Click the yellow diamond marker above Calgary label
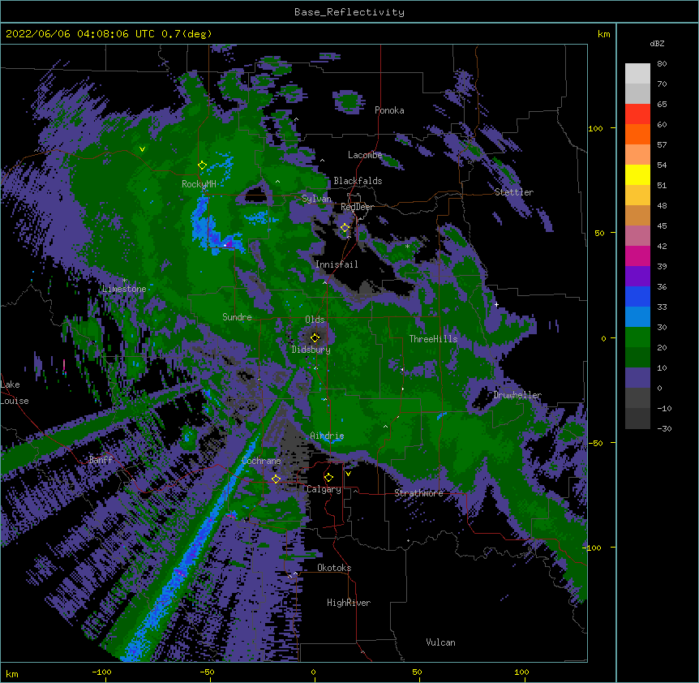The width and height of the screenshot is (699, 683). tap(328, 478)
